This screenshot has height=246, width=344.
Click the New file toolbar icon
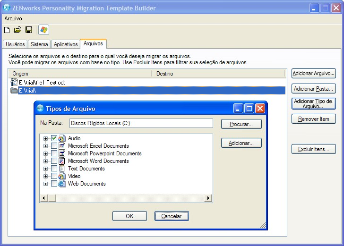(7, 30)
